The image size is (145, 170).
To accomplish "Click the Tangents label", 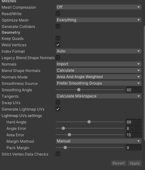I will pyautogui.click(x=10, y=96).
